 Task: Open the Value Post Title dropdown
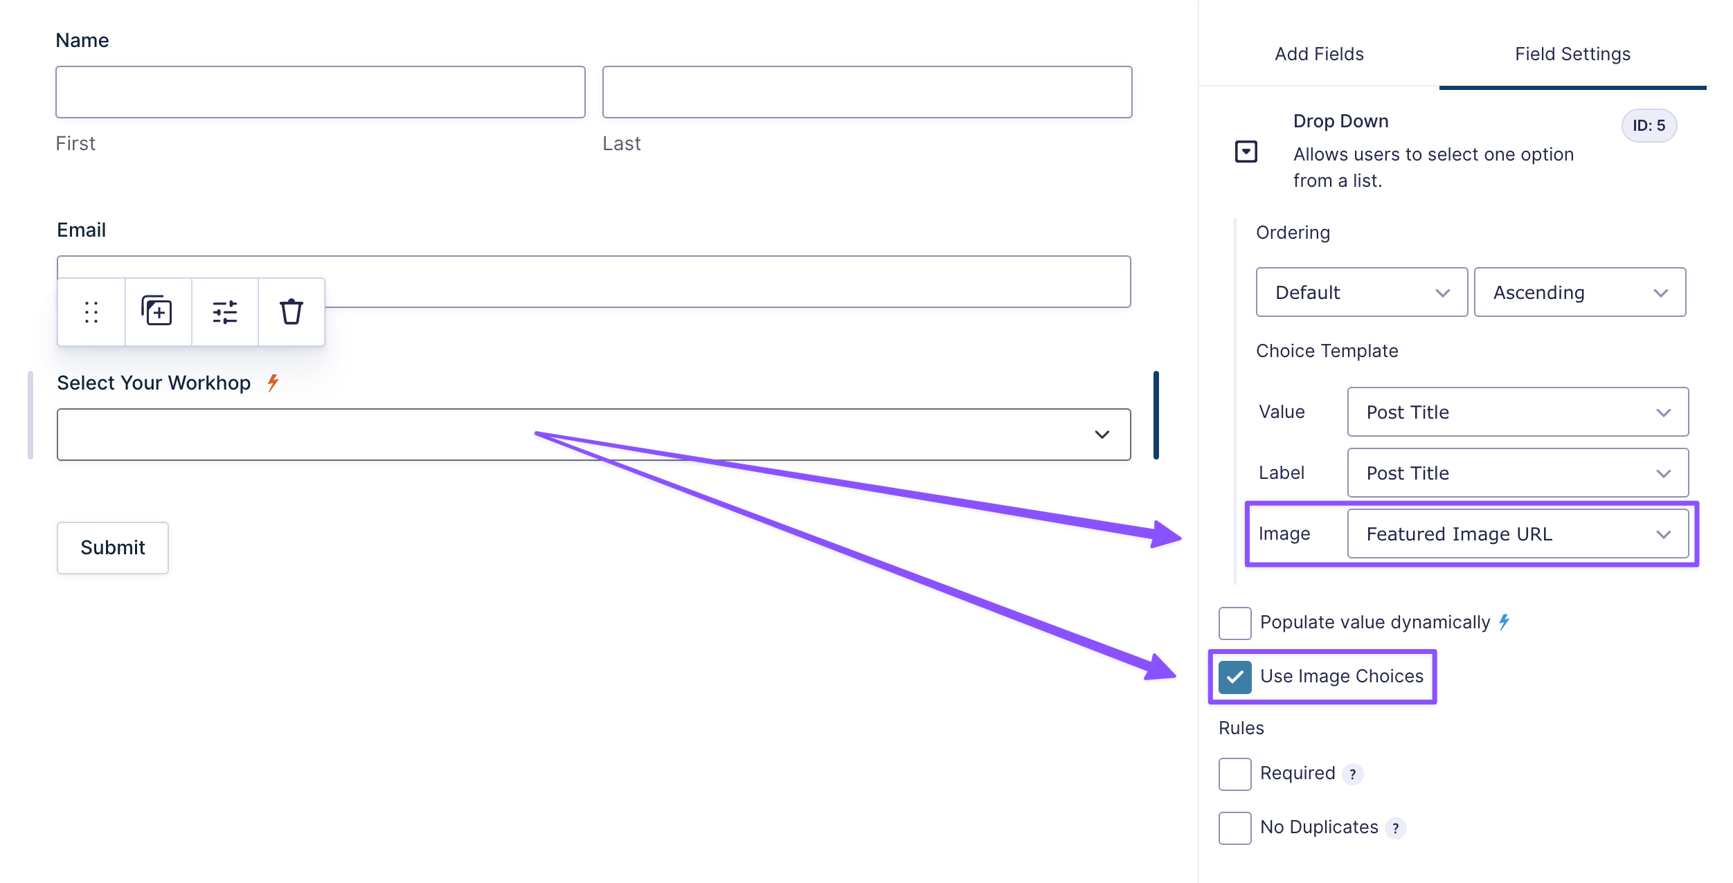[1517, 412]
